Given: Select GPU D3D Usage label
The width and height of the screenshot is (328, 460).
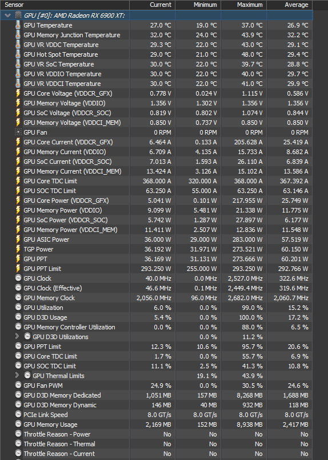Looking at the screenshot, I should click(45, 317).
